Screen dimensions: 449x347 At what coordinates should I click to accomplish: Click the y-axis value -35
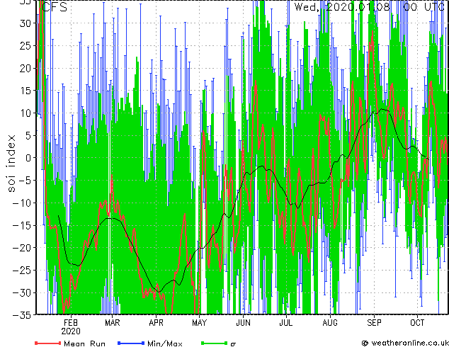22,315
